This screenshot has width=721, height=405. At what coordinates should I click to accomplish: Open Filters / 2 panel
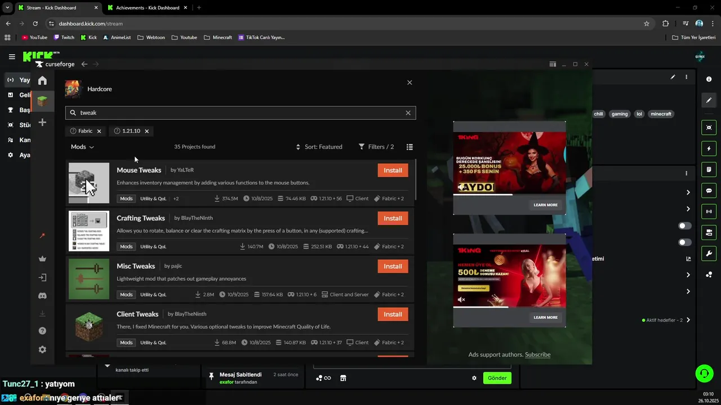(x=376, y=147)
